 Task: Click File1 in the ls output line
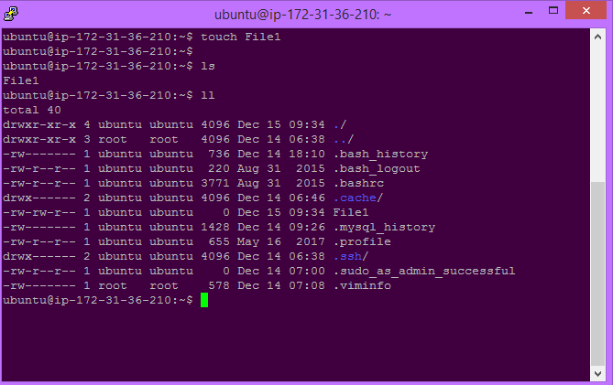[21, 80]
